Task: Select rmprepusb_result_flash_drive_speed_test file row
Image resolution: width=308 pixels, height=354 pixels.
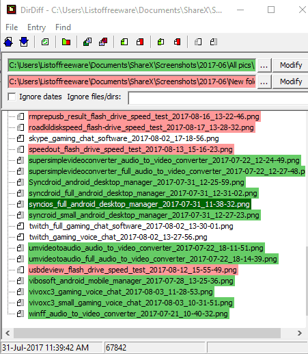Action: pyautogui.click(x=144, y=116)
